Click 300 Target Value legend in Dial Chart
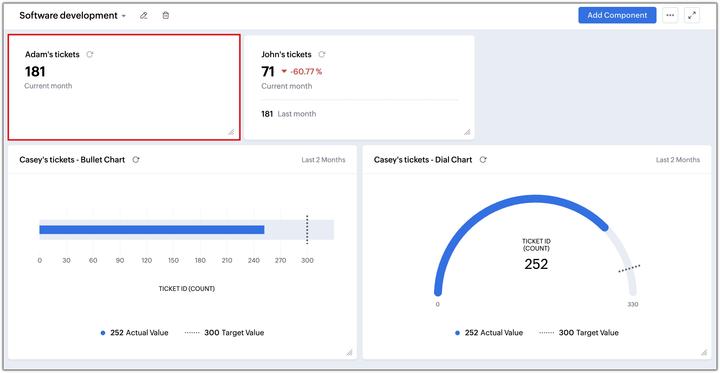 [579, 333]
